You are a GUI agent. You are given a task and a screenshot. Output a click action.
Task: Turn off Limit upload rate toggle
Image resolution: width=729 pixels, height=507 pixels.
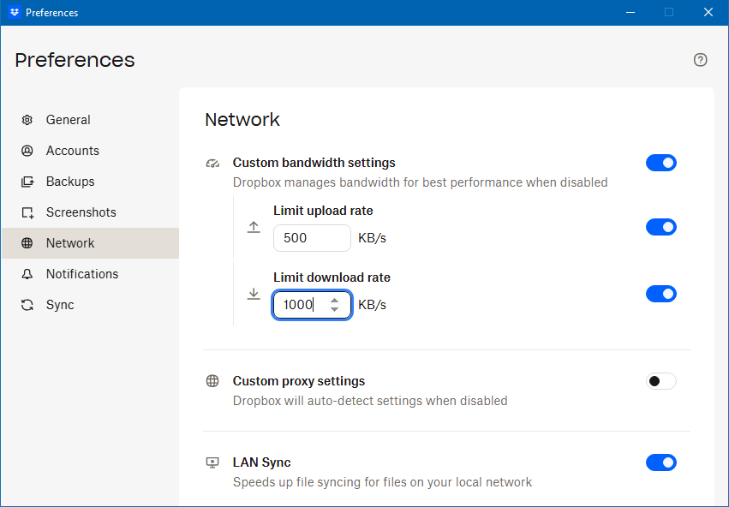coord(661,227)
